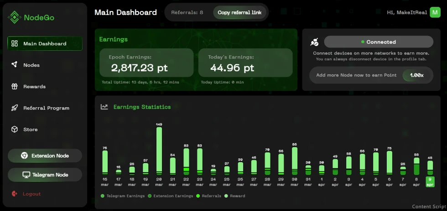Open the Extension Node button
The image size is (447, 211).
45,156
